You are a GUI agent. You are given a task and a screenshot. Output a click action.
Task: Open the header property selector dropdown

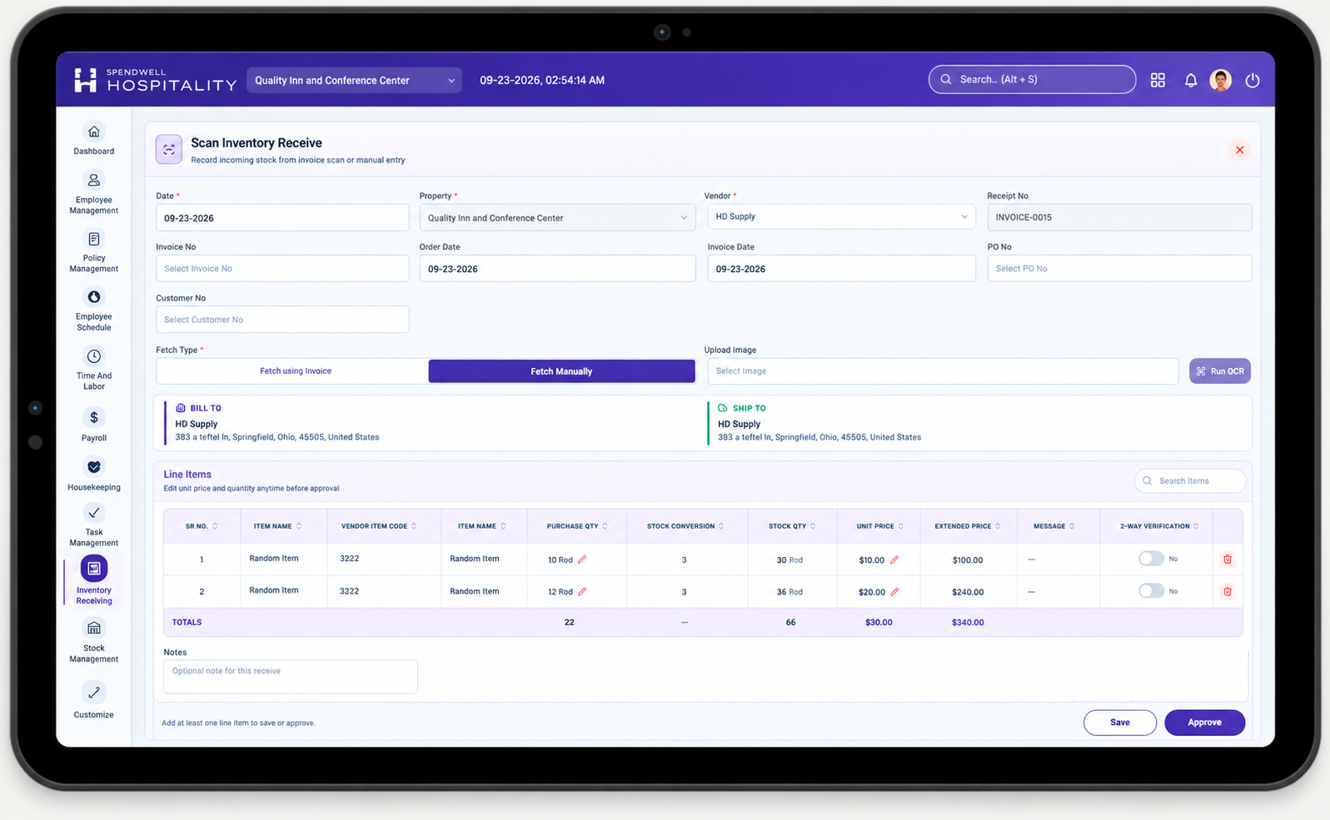tap(354, 80)
